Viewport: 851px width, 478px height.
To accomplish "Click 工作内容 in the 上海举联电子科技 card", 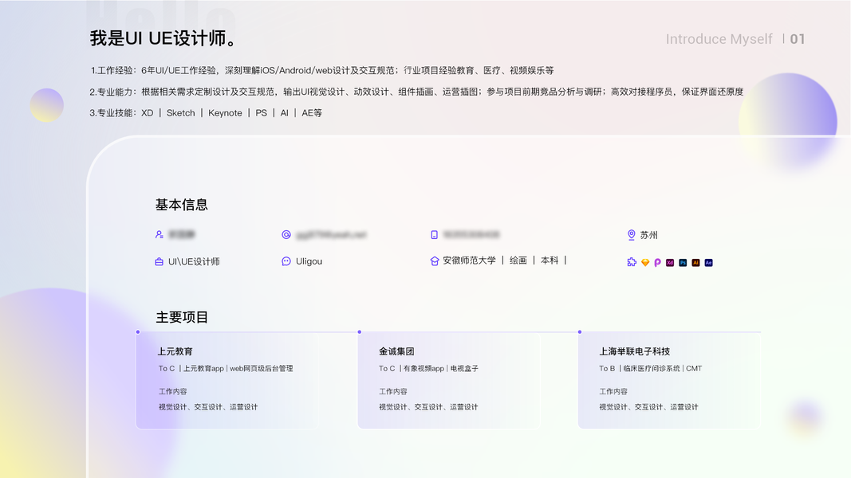I will pos(613,391).
